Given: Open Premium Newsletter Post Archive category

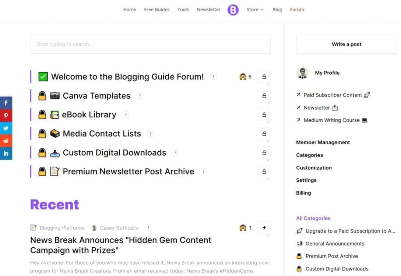Looking at the screenshot, I should click(x=129, y=171).
